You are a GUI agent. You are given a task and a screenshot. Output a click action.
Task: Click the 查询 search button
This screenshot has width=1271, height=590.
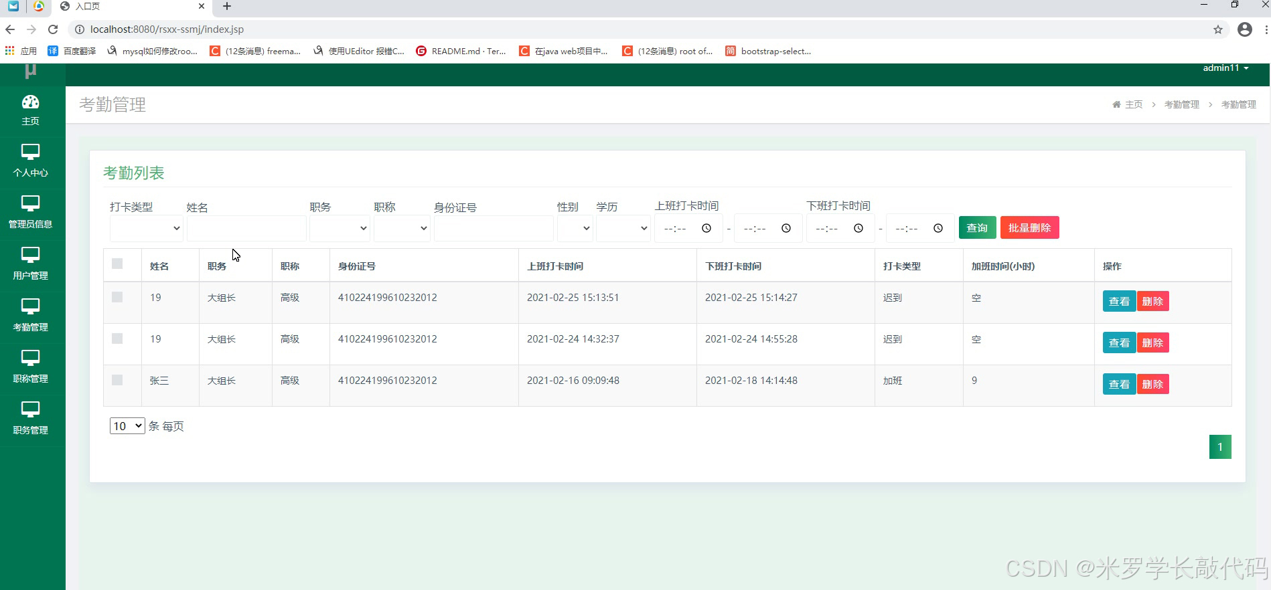tap(977, 228)
